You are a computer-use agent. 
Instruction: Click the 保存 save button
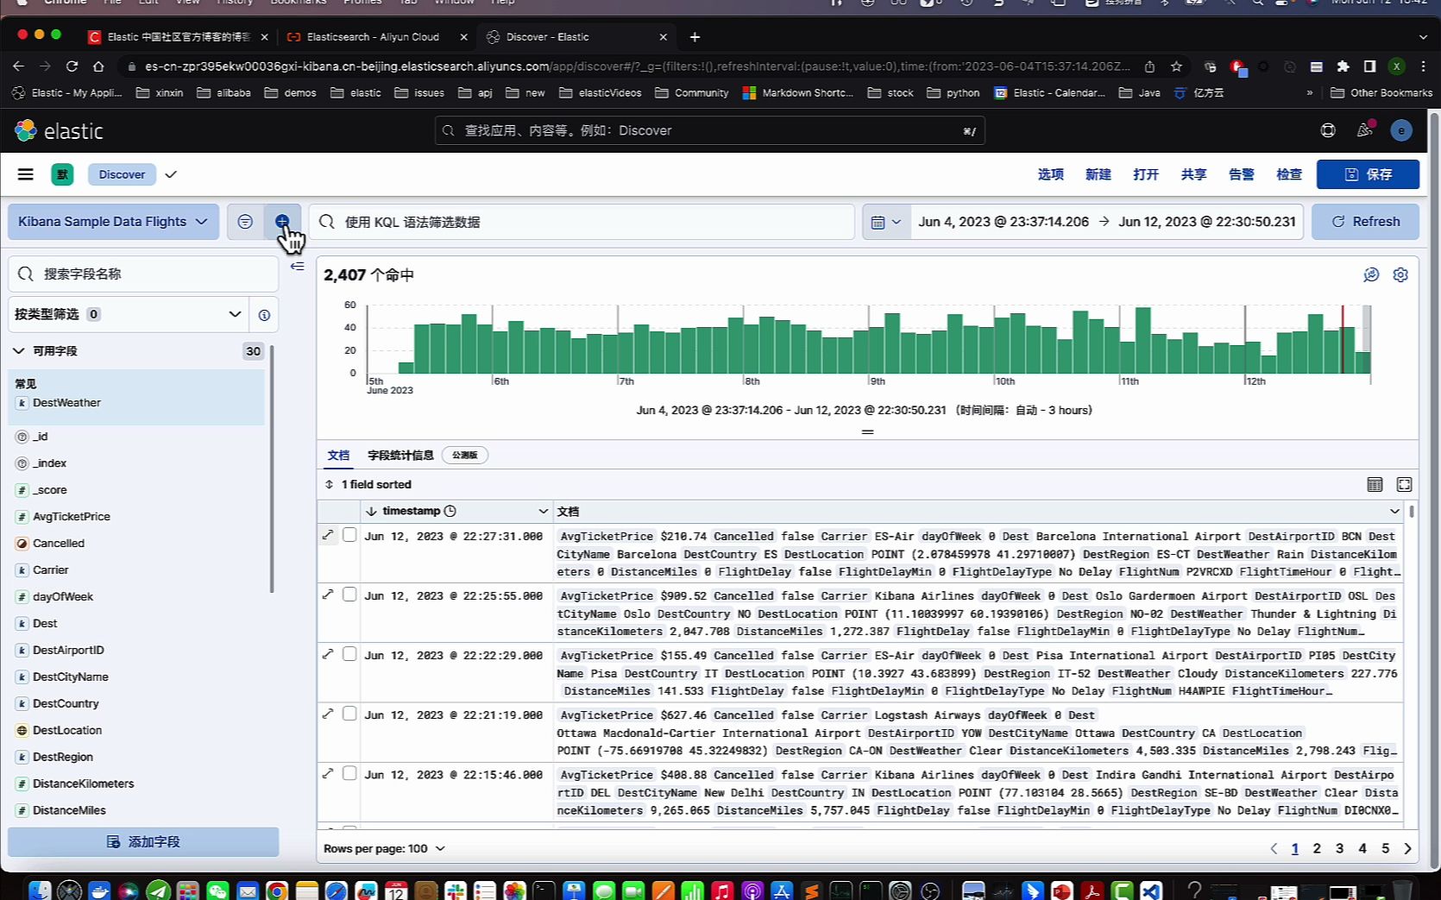(x=1368, y=174)
